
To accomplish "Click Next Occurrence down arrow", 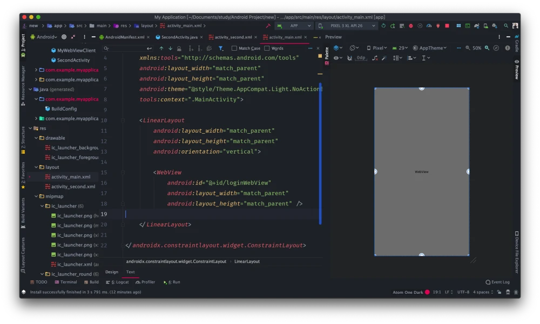I will [170, 49].
